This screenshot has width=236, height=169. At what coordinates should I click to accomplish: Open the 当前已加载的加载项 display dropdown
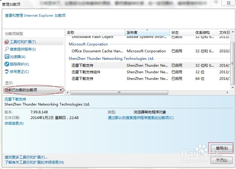[33, 90]
